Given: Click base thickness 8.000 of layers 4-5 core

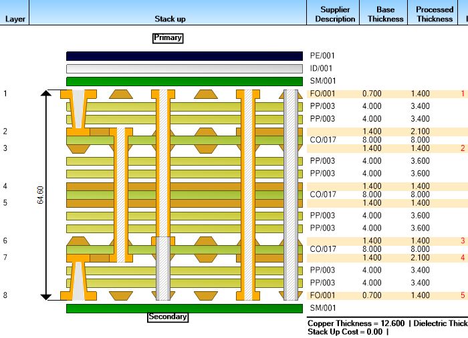Looking at the screenshot, I should (372, 194).
